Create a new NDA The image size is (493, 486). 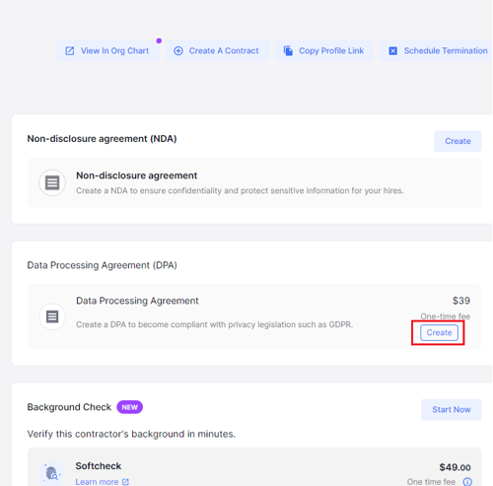click(458, 141)
